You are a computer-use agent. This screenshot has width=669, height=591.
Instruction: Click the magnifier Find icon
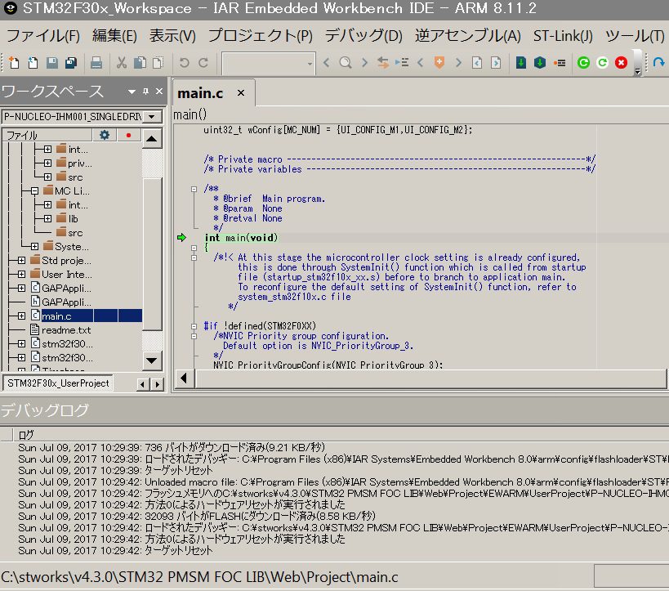click(x=346, y=63)
